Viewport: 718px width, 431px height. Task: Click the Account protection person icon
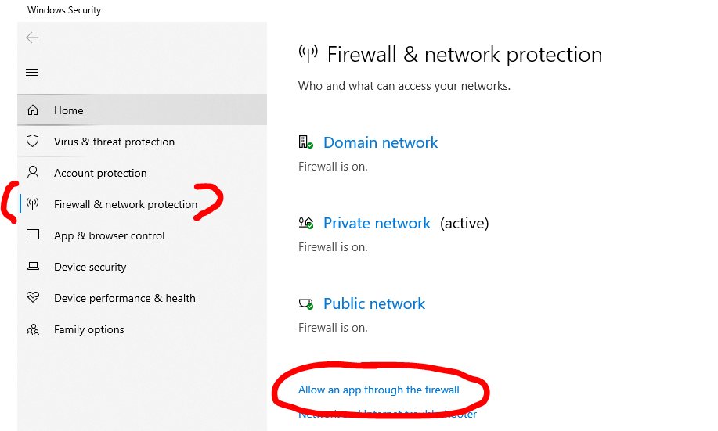coord(33,173)
